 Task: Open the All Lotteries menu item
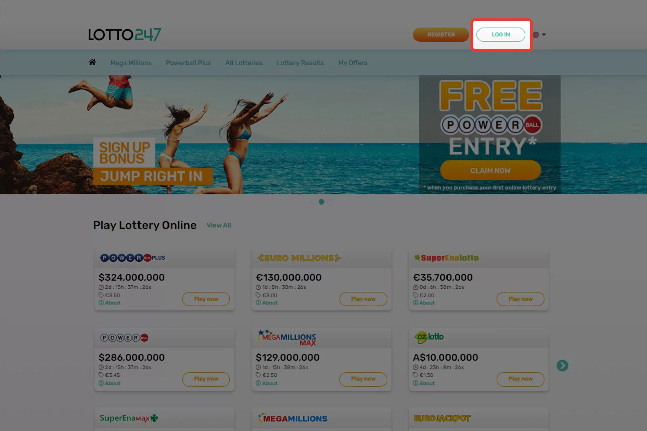244,63
